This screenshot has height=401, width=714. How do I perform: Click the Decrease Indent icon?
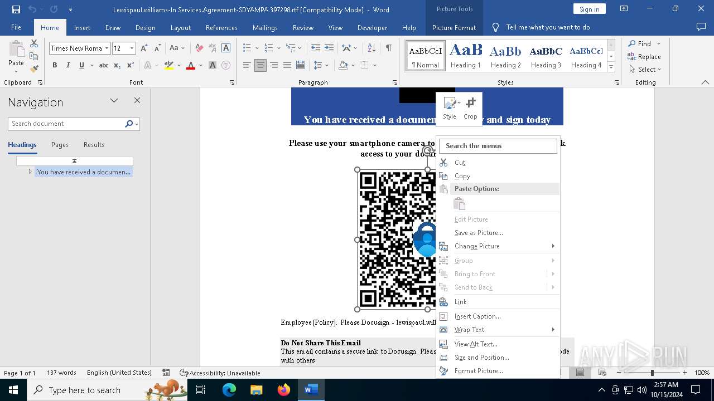316,48
